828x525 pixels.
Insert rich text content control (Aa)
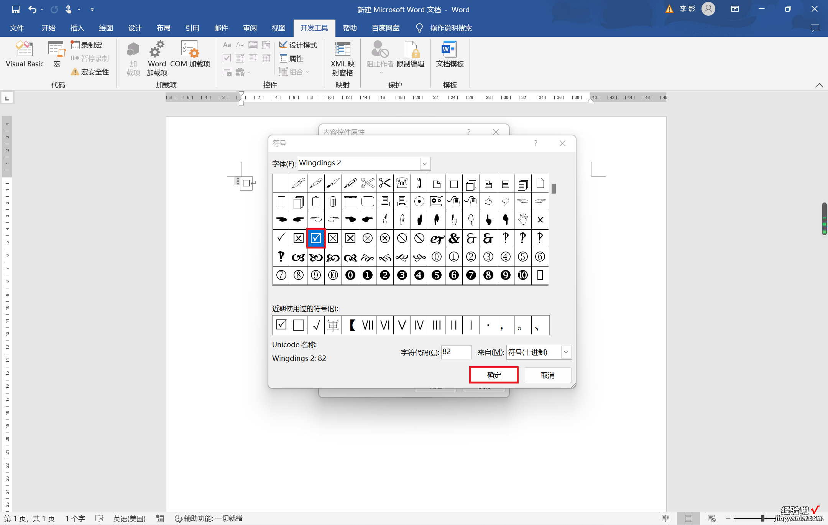[x=227, y=45]
